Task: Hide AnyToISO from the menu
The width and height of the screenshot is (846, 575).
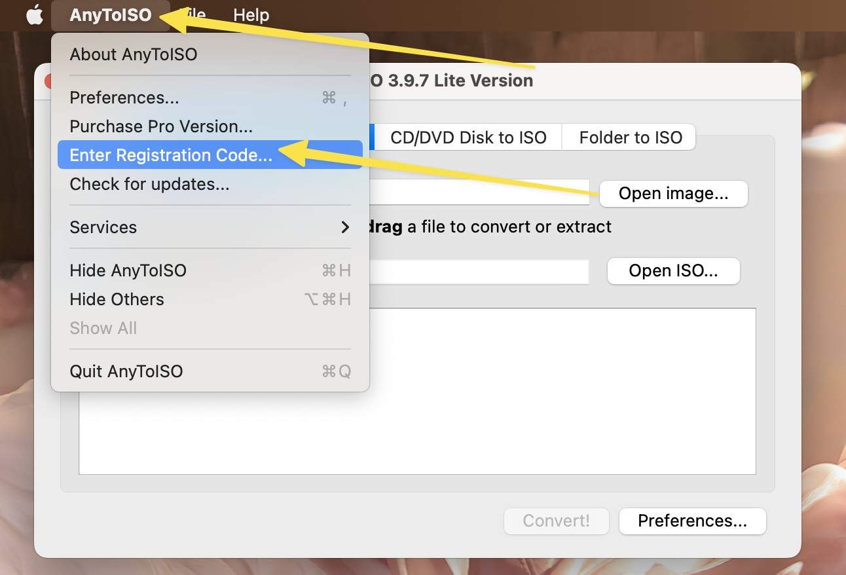Action: 128,270
